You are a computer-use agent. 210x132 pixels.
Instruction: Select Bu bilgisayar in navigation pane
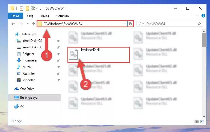pyautogui.click(x=34, y=98)
